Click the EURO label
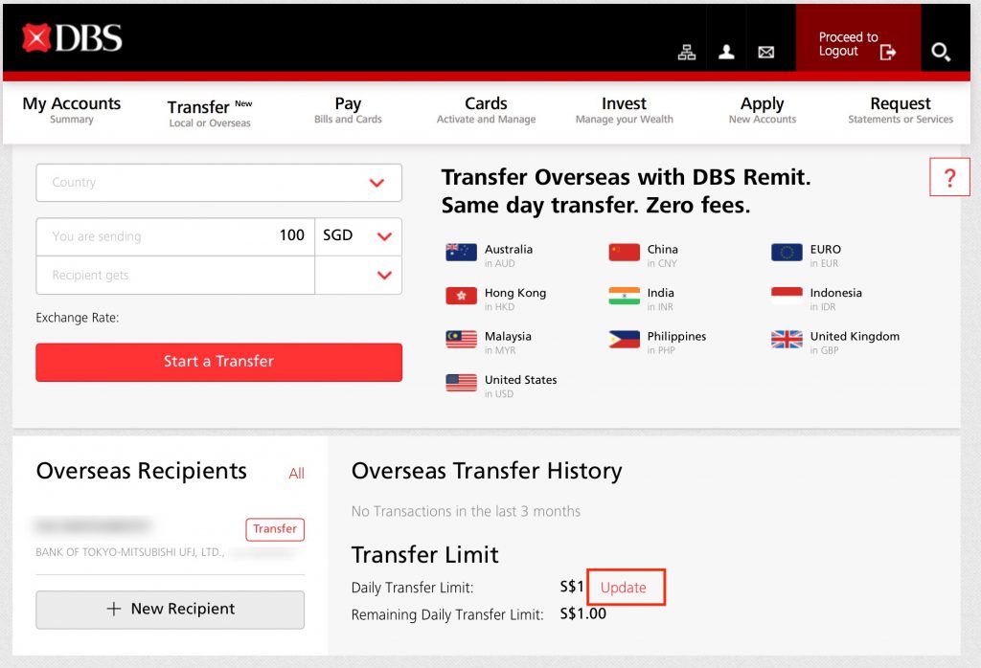This screenshot has width=981, height=668. (x=825, y=250)
